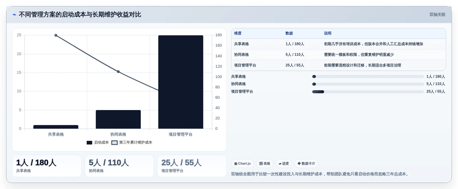This screenshot has width=458, height=189.
Task: Click the 进度 tag chip
Action: tap(284, 164)
